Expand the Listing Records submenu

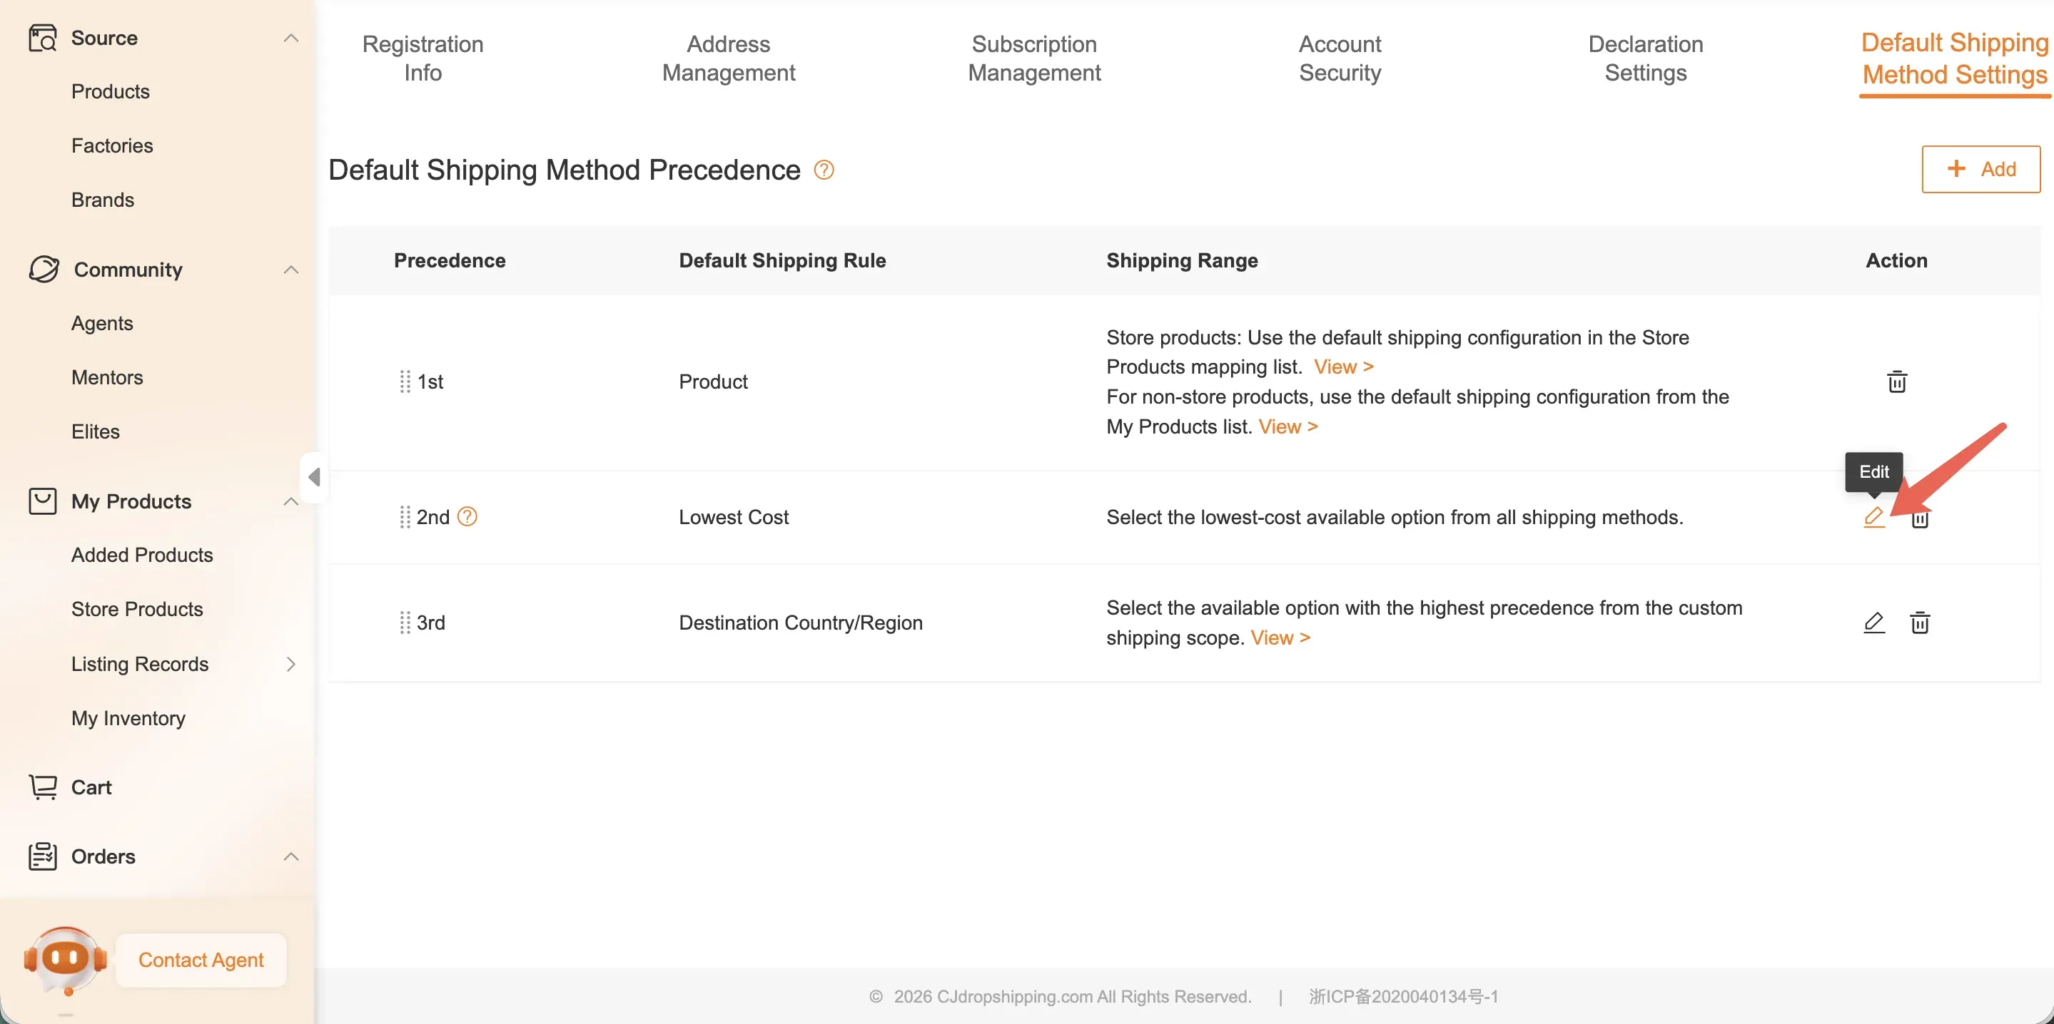pos(291,664)
